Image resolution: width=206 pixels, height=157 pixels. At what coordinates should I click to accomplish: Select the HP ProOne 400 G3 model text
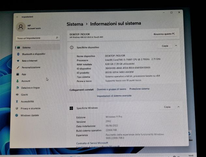[86, 37]
